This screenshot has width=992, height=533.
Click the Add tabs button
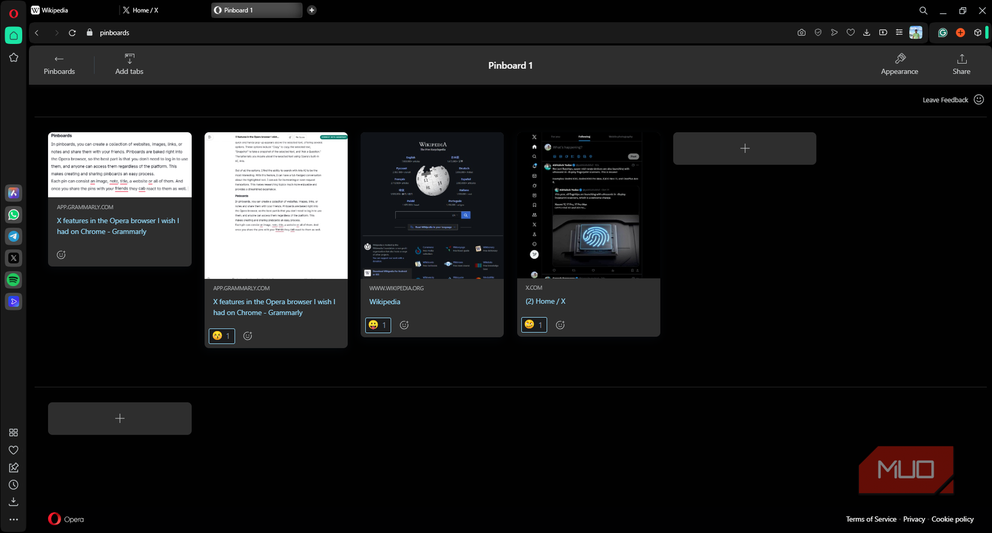129,65
